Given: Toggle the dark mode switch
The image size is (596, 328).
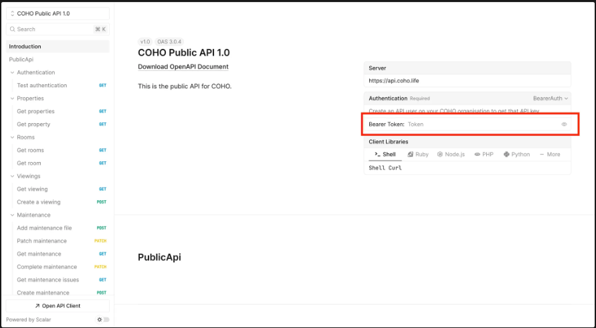Looking at the screenshot, I should point(103,319).
